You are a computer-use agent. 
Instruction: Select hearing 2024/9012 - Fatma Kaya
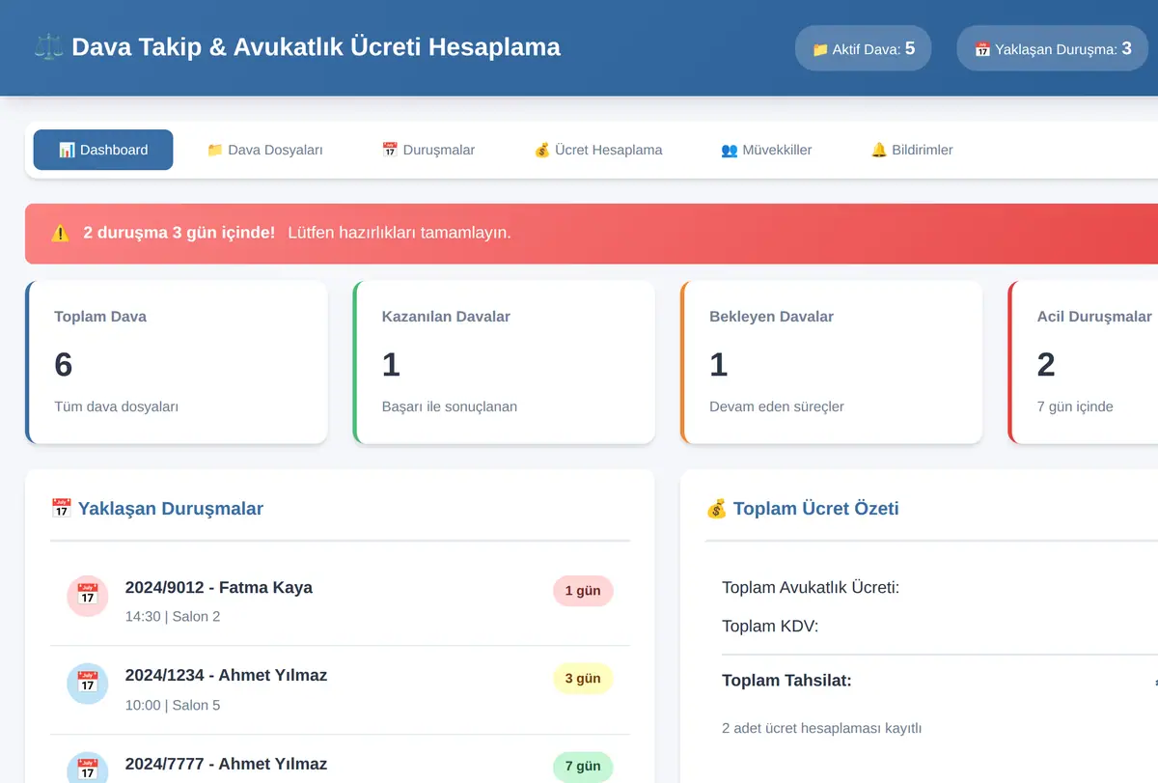(340, 601)
